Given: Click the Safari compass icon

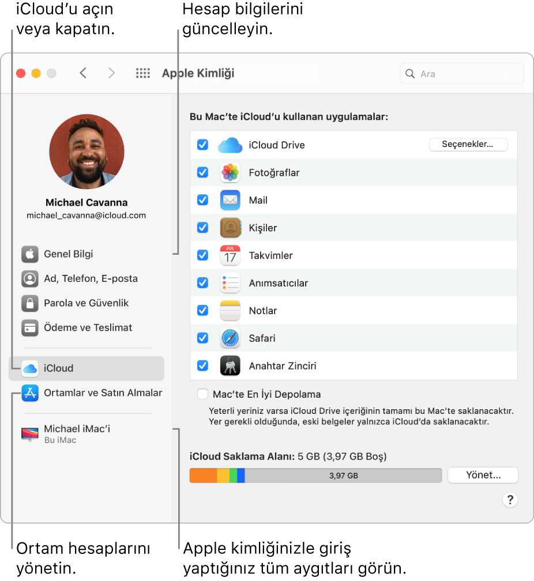Looking at the screenshot, I should 230,338.
